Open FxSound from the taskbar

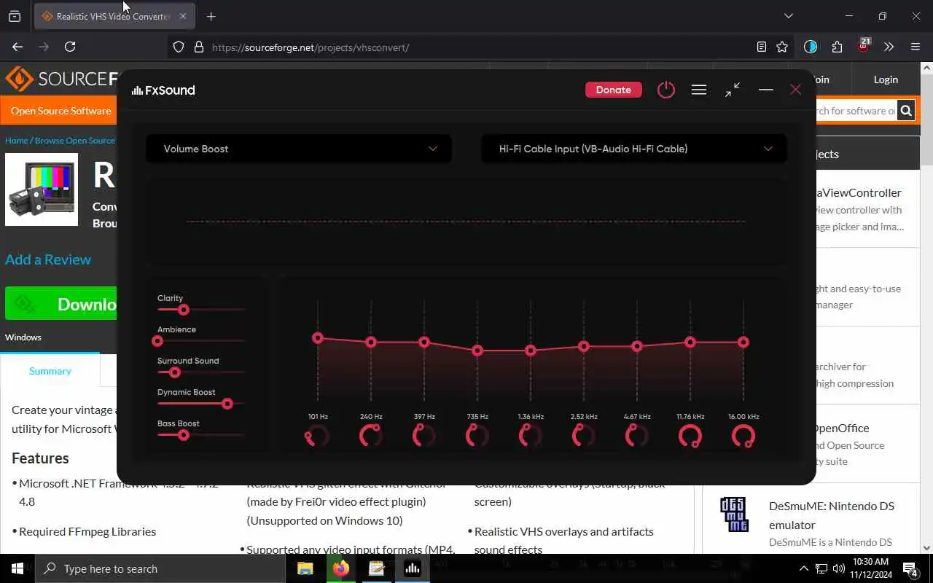[x=412, y=568]
